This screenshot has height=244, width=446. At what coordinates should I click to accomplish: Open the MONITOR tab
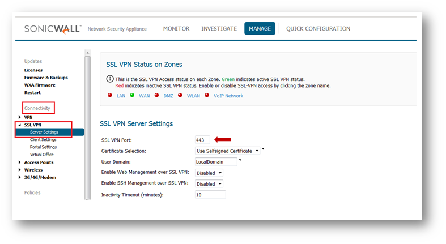tap(176, 29)
